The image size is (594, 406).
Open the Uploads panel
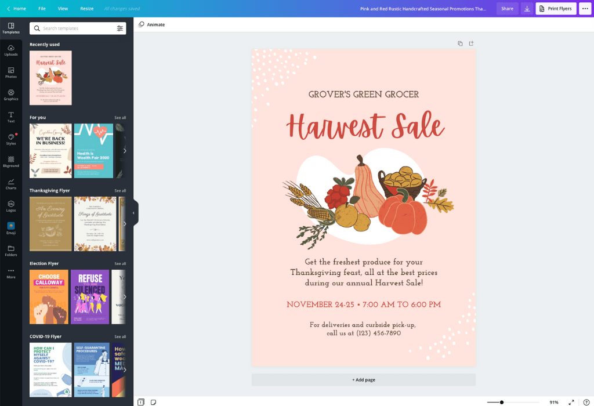click(x=10, y=50)
